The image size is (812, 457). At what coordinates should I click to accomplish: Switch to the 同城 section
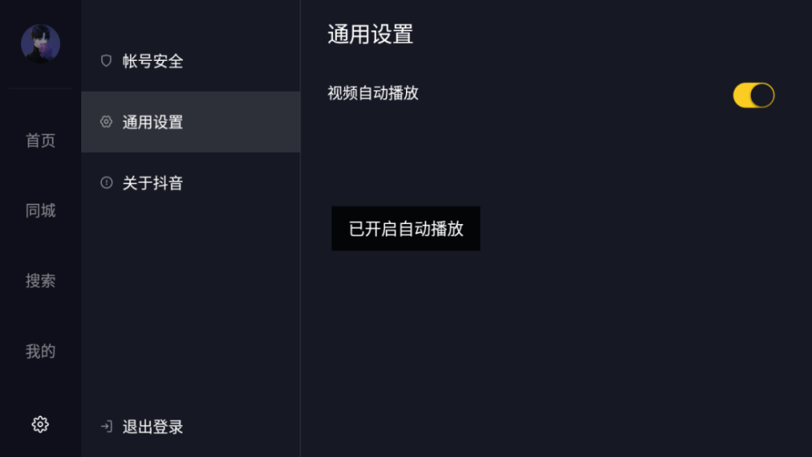pyautogui.click(x=41, y=211)
